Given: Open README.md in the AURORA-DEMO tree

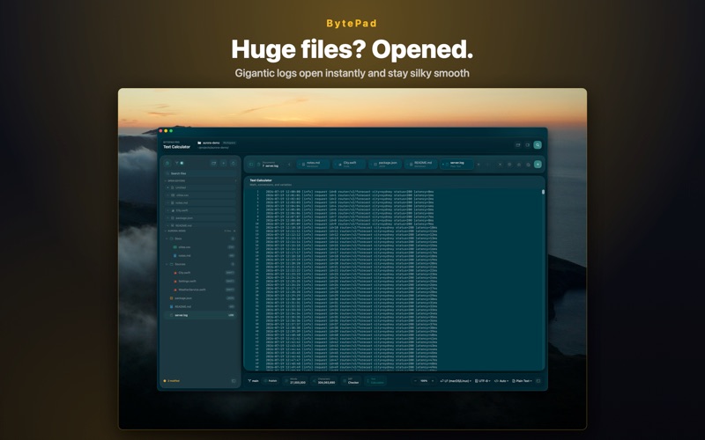Looking at the screenshot, I should pyautogui.click(x=201, y=306).
